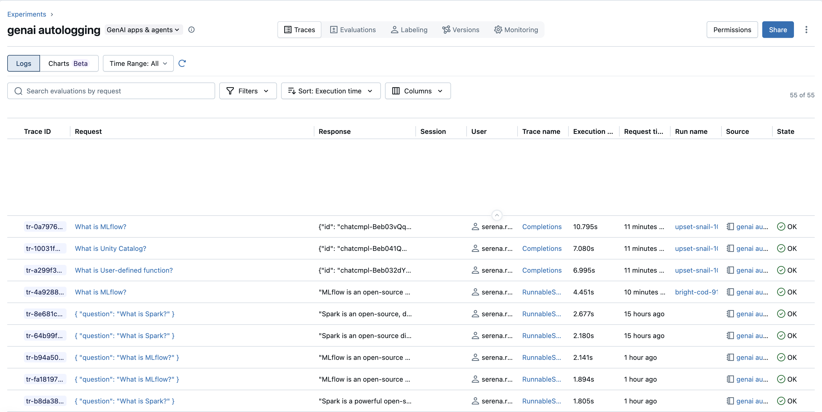
Task: Click the notebook source icon on the first trace row
Action: (x=731, y=226)
